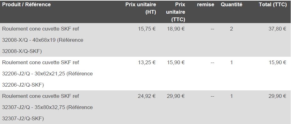Click the 18,90 € TTC unit price

pos(176,29)
